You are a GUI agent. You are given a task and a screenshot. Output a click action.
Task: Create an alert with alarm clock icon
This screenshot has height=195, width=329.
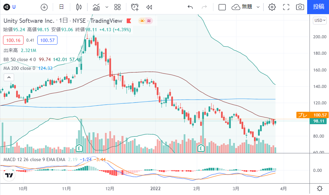point(135,7)
